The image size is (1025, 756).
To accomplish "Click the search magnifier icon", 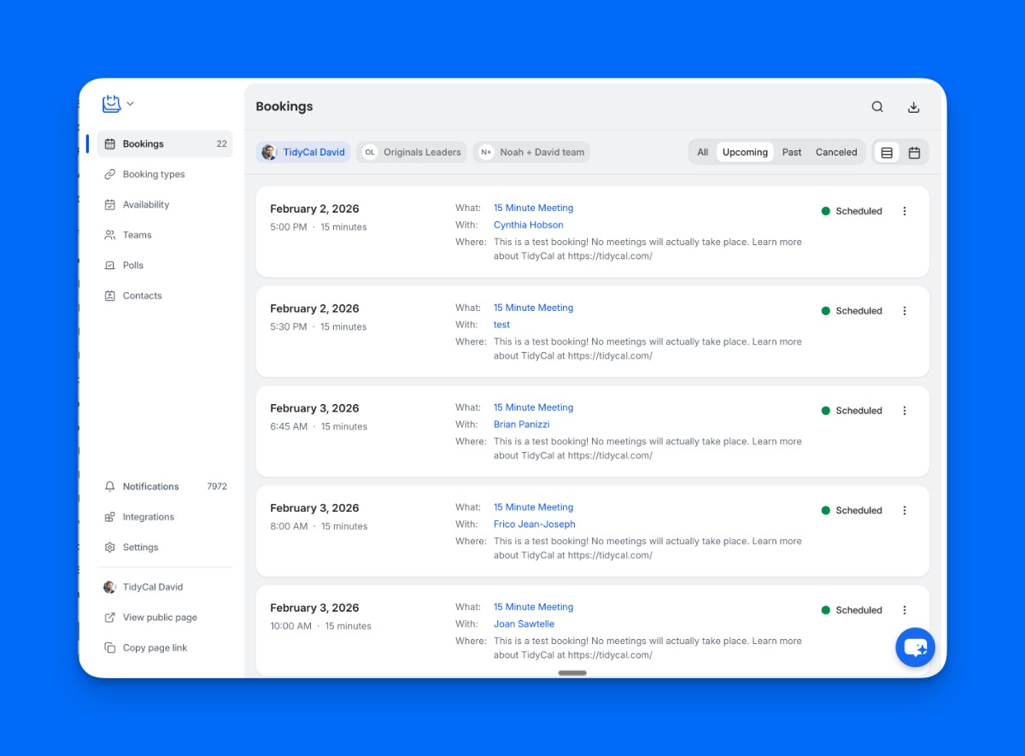I will (877, 107).
